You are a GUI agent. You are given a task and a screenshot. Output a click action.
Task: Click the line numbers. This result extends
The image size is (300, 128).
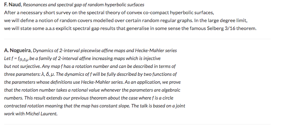[x=89, y=98]
